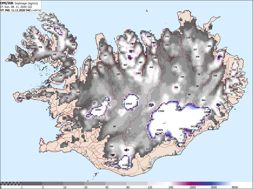This screenshot has height=189, width=253.
Task: Click the snow value '166'
Action: pyautogui.click(x=78, y=92)
